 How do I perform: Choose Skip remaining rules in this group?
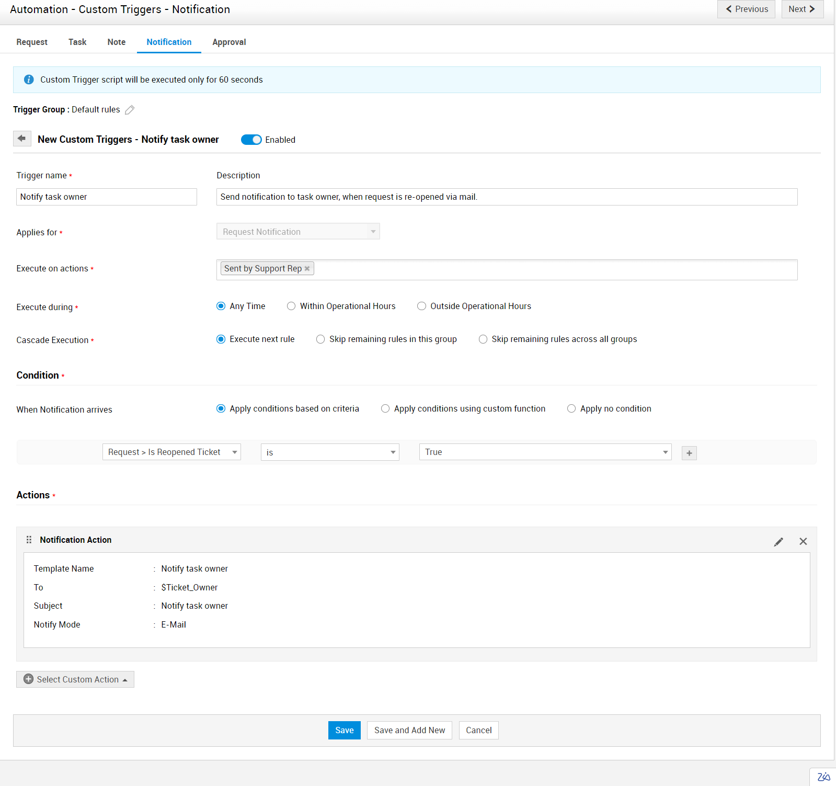320,339
